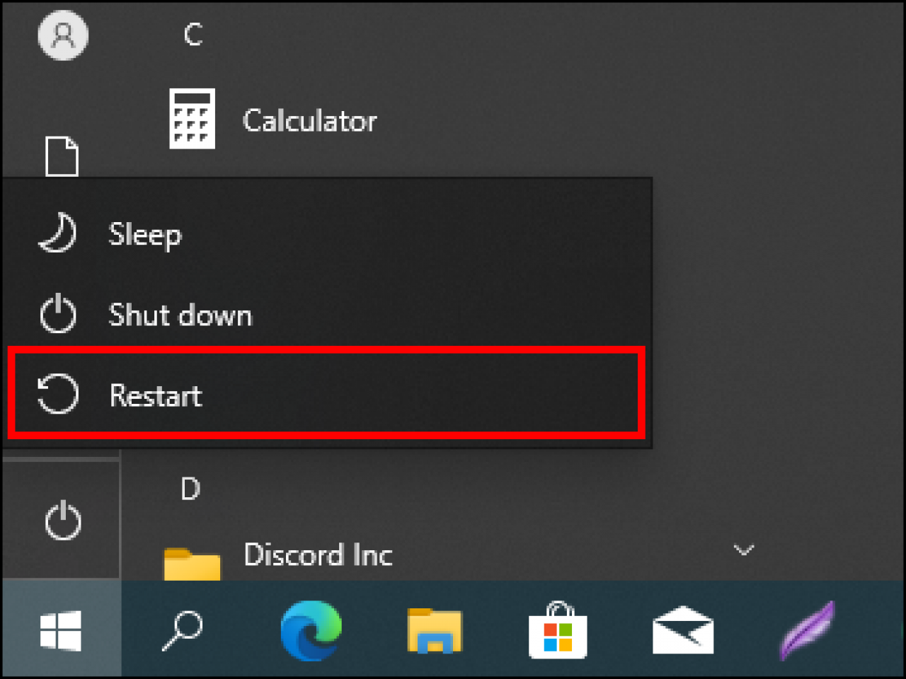Choose Shut down from the power options
906x679 pixels.
point(180,315)
